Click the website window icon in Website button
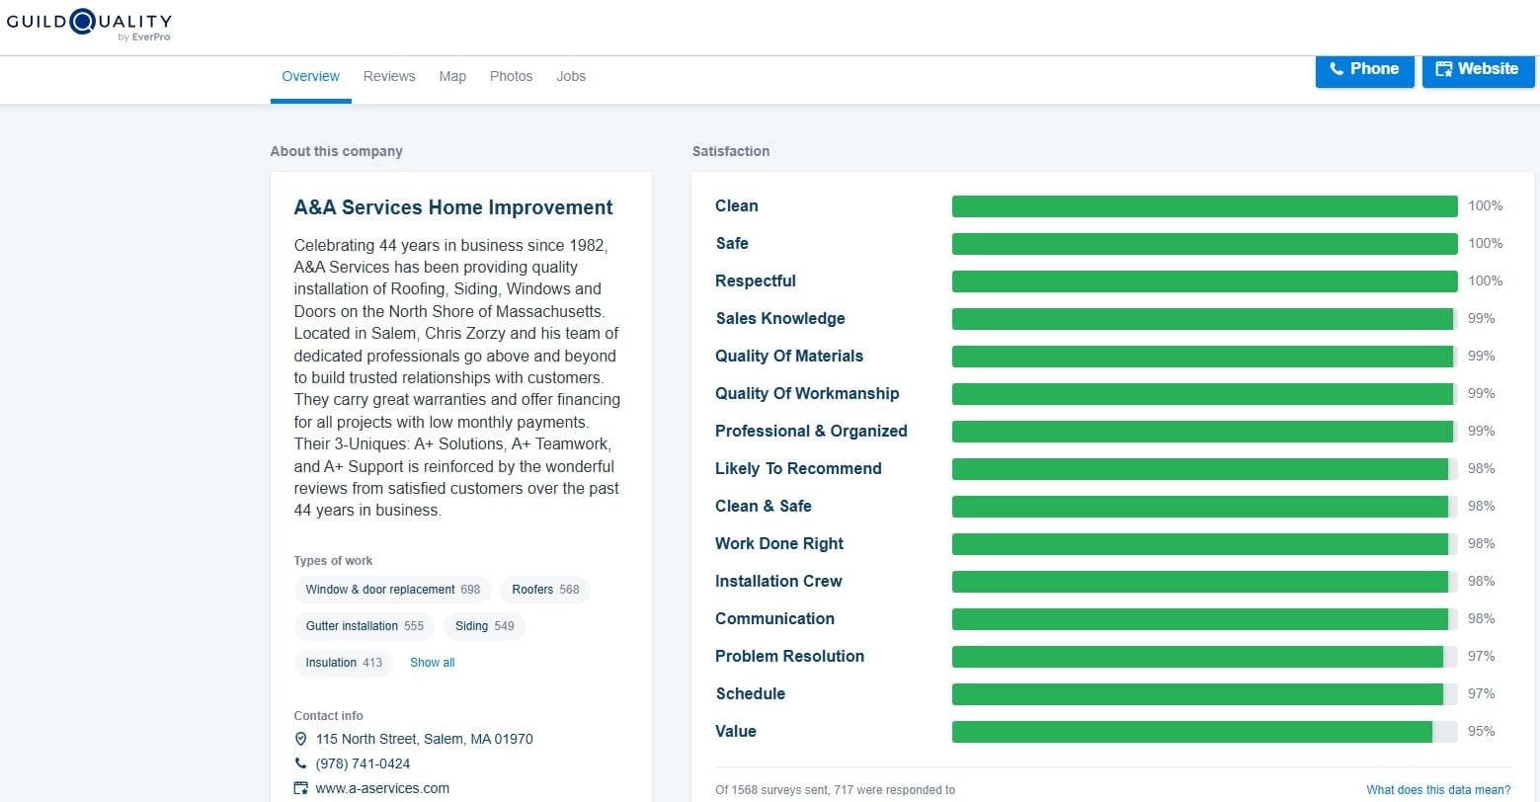Screen dimensions: 1540x802 (1443, 69)
